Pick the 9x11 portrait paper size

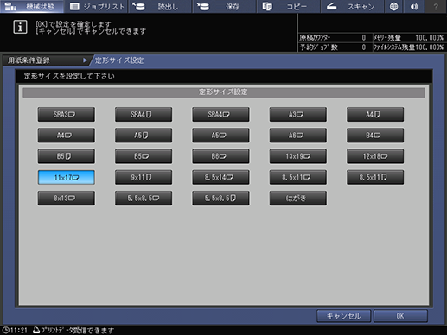tap(144, 177)
